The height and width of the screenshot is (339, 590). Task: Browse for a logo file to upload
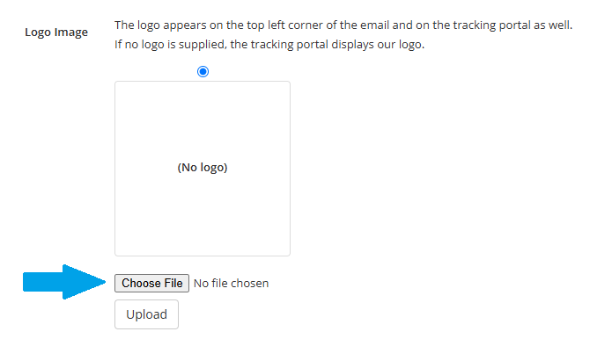click(x=152, y=283)
